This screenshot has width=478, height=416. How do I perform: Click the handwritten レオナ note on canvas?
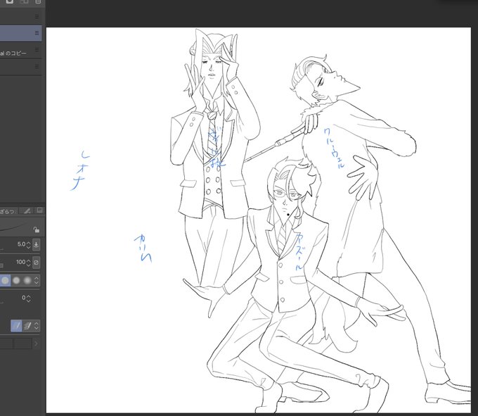click(x=80, y=170)
